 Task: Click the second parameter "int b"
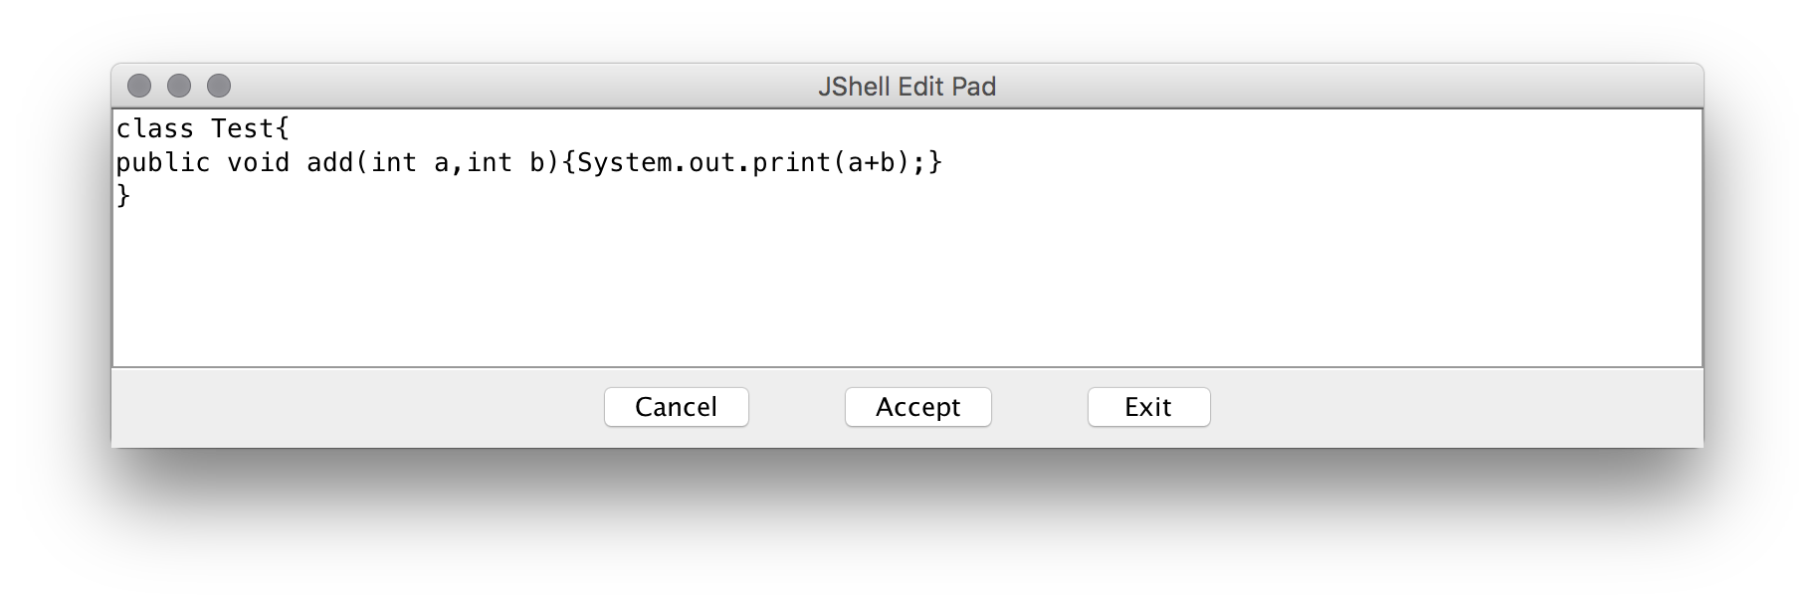(x=504, y=163)
